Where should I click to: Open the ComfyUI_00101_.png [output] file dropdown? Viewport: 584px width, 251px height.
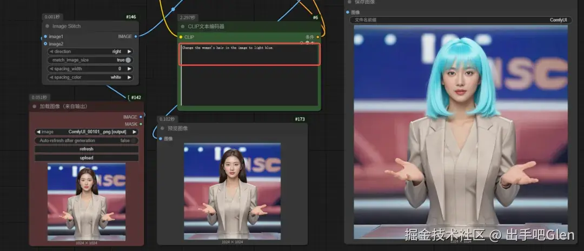97,132
